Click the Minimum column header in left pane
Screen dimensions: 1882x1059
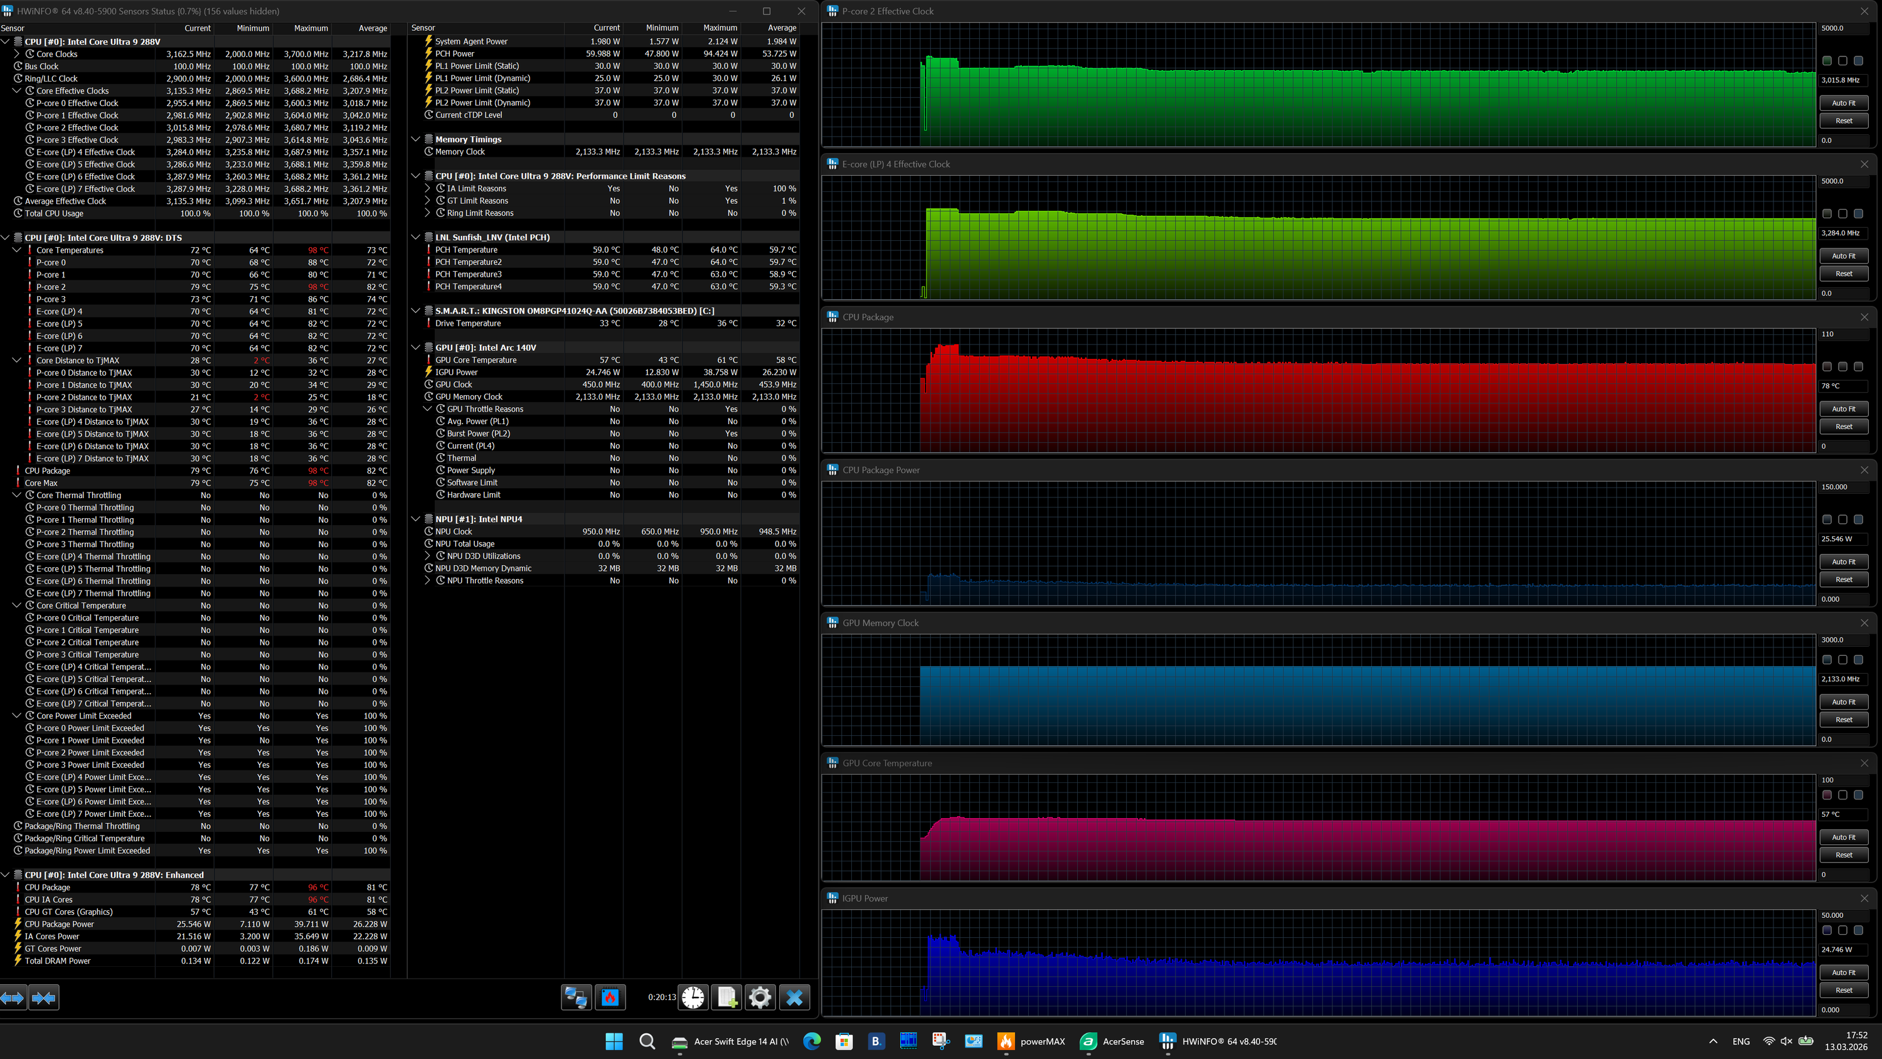pos(243,28)
